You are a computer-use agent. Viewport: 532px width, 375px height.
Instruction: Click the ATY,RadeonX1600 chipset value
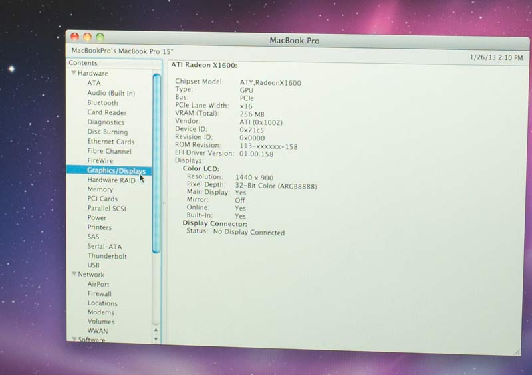click(x=271, y=83)
